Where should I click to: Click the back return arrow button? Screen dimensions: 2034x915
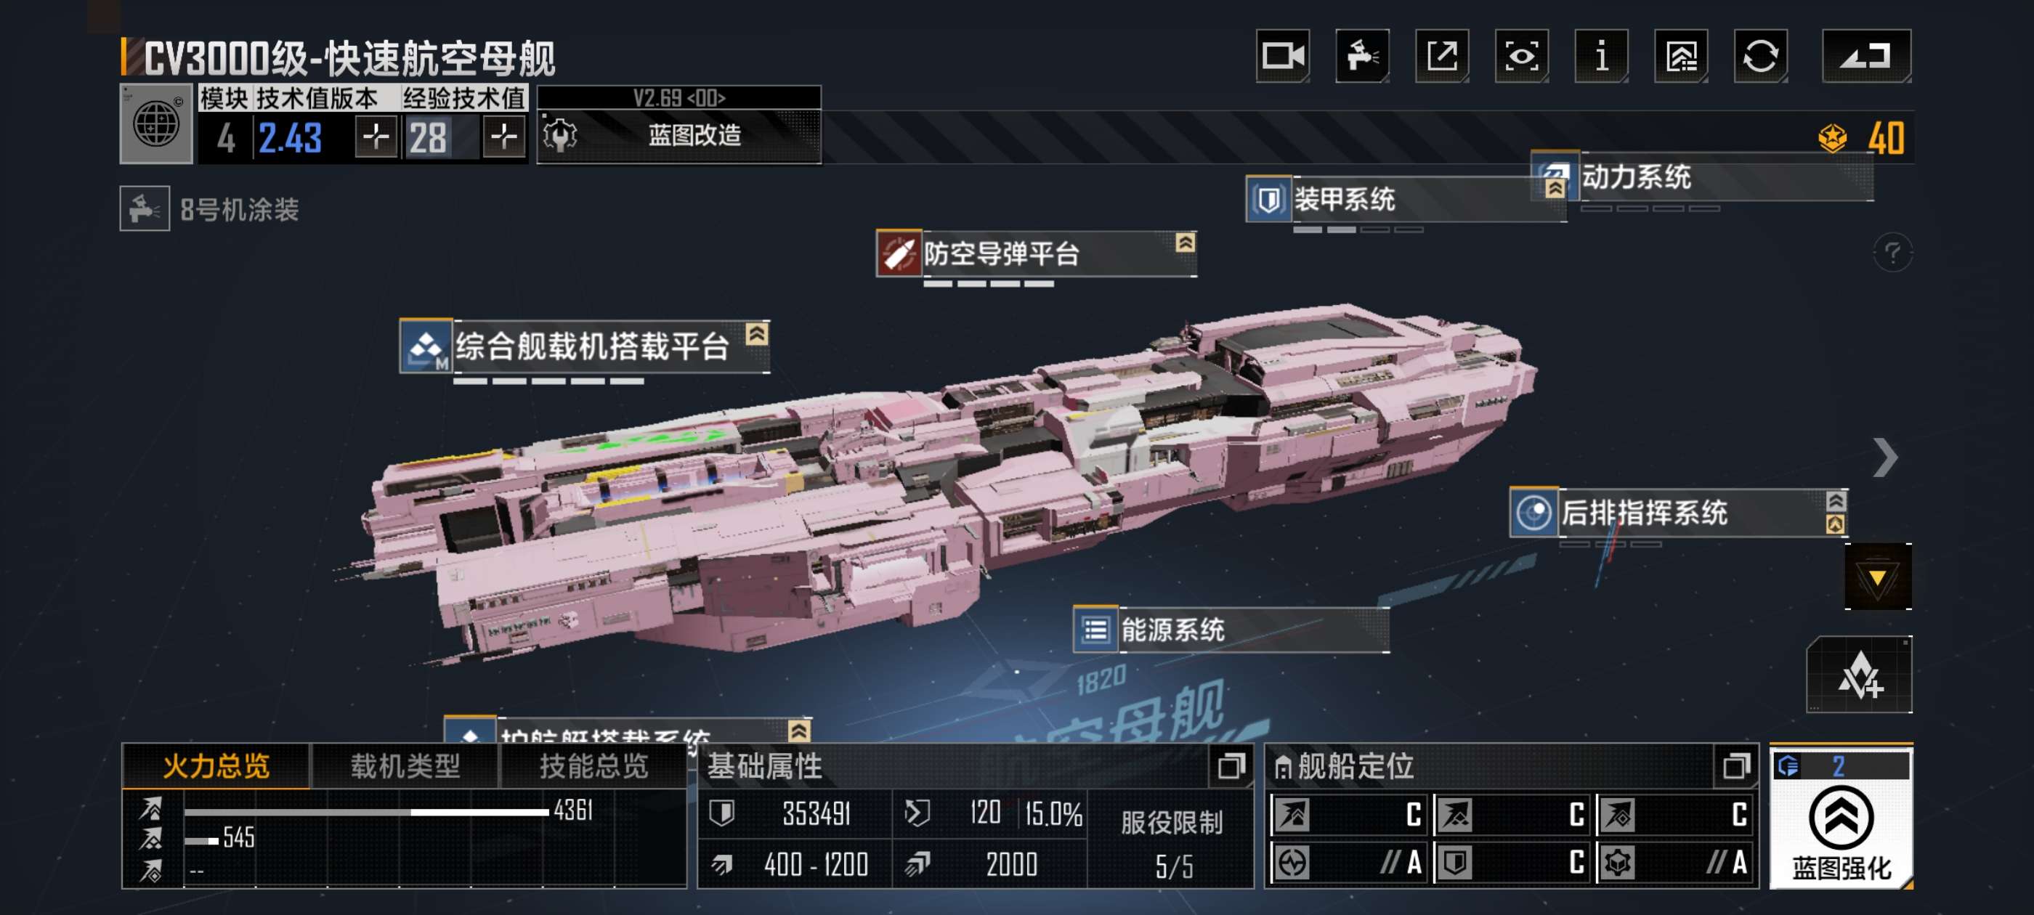(x=1867, y=56)
